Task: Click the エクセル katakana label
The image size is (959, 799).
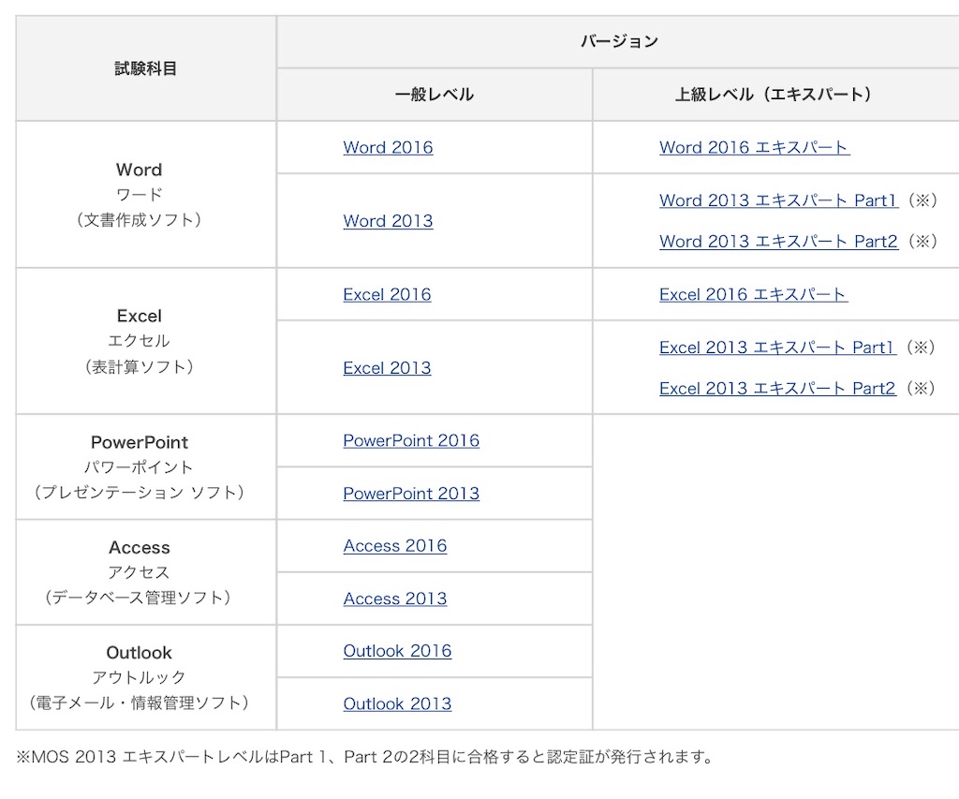Action: tap(140, 341)
